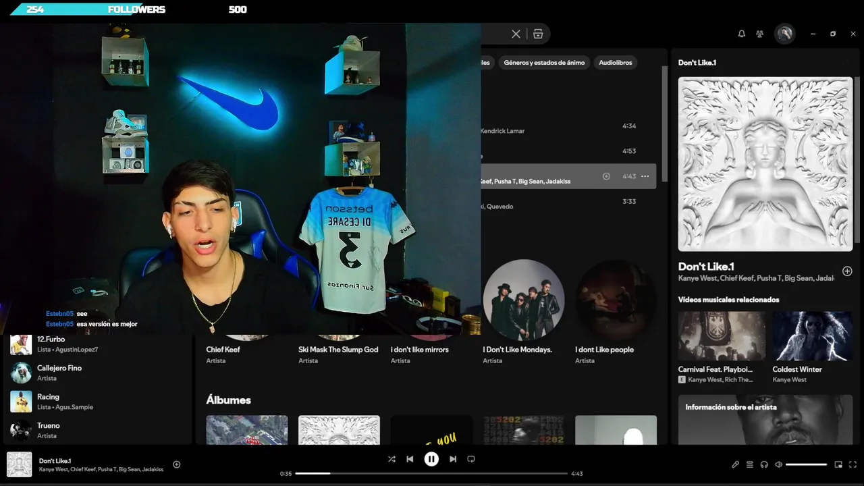Viewport: 864px width, 486px height.
Task: Add highlighted 4:43 track to library
Action: (x=606, y=176)
